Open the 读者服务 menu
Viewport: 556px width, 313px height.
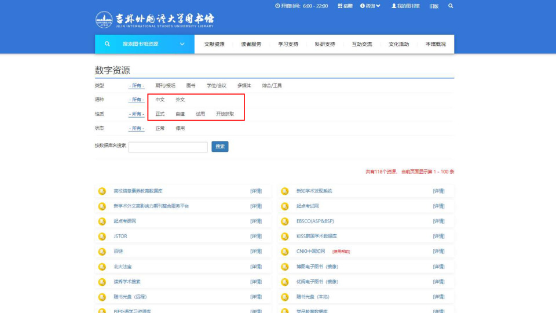[251, 44]
